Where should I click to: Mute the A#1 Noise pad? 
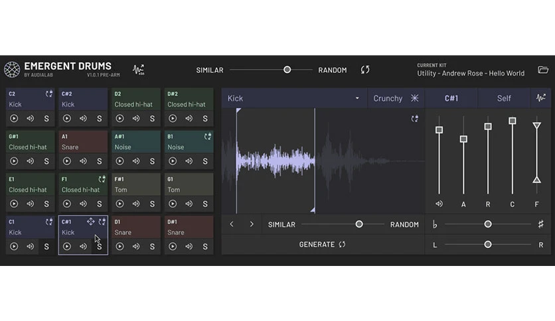(136, 161)
